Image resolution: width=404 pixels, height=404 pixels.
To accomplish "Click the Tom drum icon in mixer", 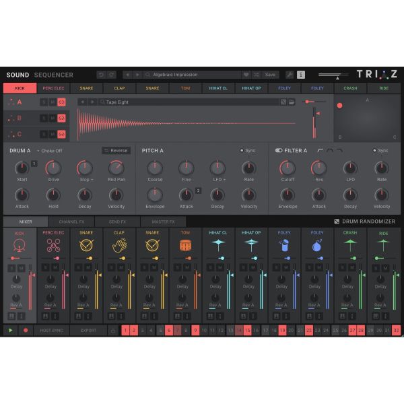I will tap(186, 246).
